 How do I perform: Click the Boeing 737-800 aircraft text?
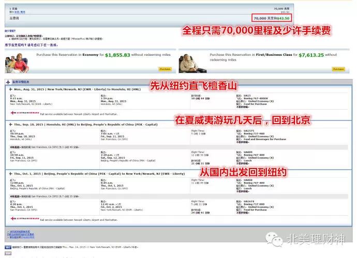pos(254,204)
